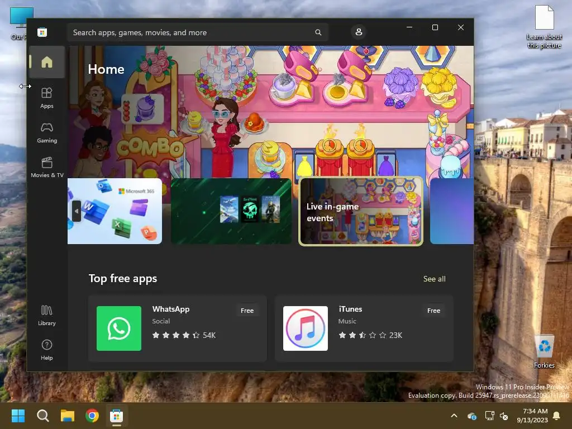Maximize the Microsoft Store window
This screenshot has height=429, width=572.
pyautogui.click(x=435, y=27)
